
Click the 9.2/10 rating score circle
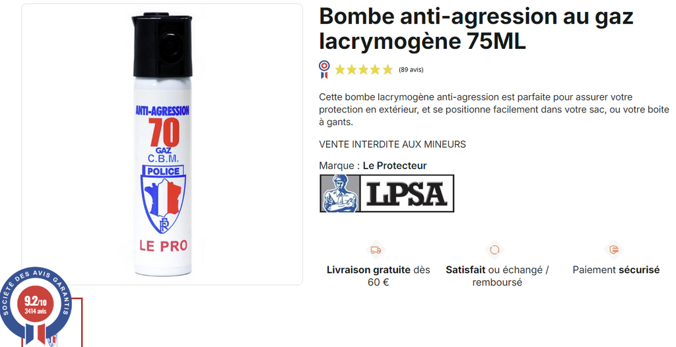[x=36, y=305]
